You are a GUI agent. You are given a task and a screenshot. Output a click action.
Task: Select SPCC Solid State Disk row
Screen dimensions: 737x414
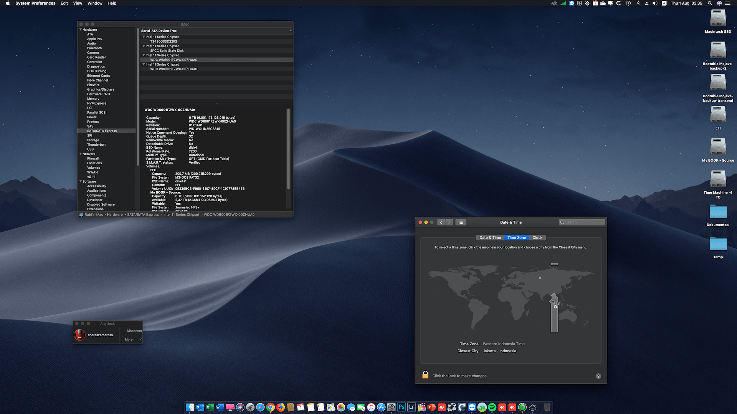[x=216, y=51]
